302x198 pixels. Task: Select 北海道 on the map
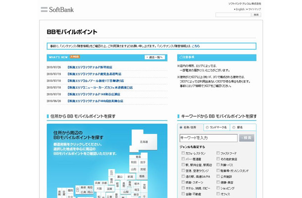point(144,142)
